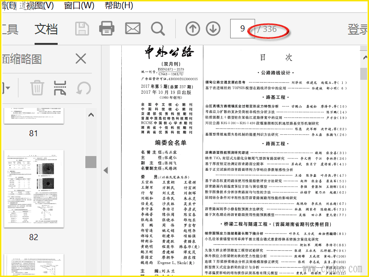The width and height of the screenshot is (369, 277).
Task: Click the 面缩略图 panel title
Action: (22, 59)
